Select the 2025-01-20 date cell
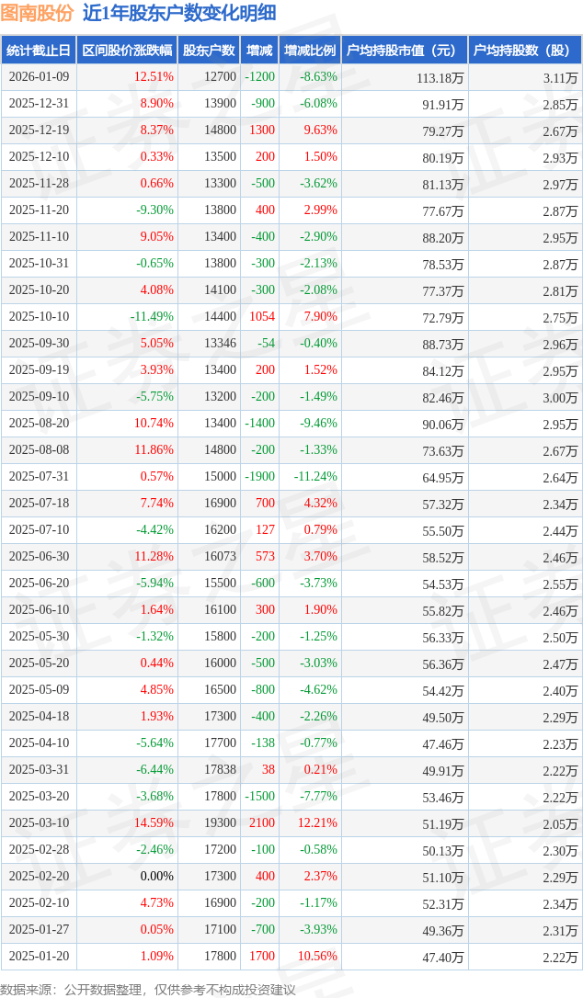 [39, 957]
